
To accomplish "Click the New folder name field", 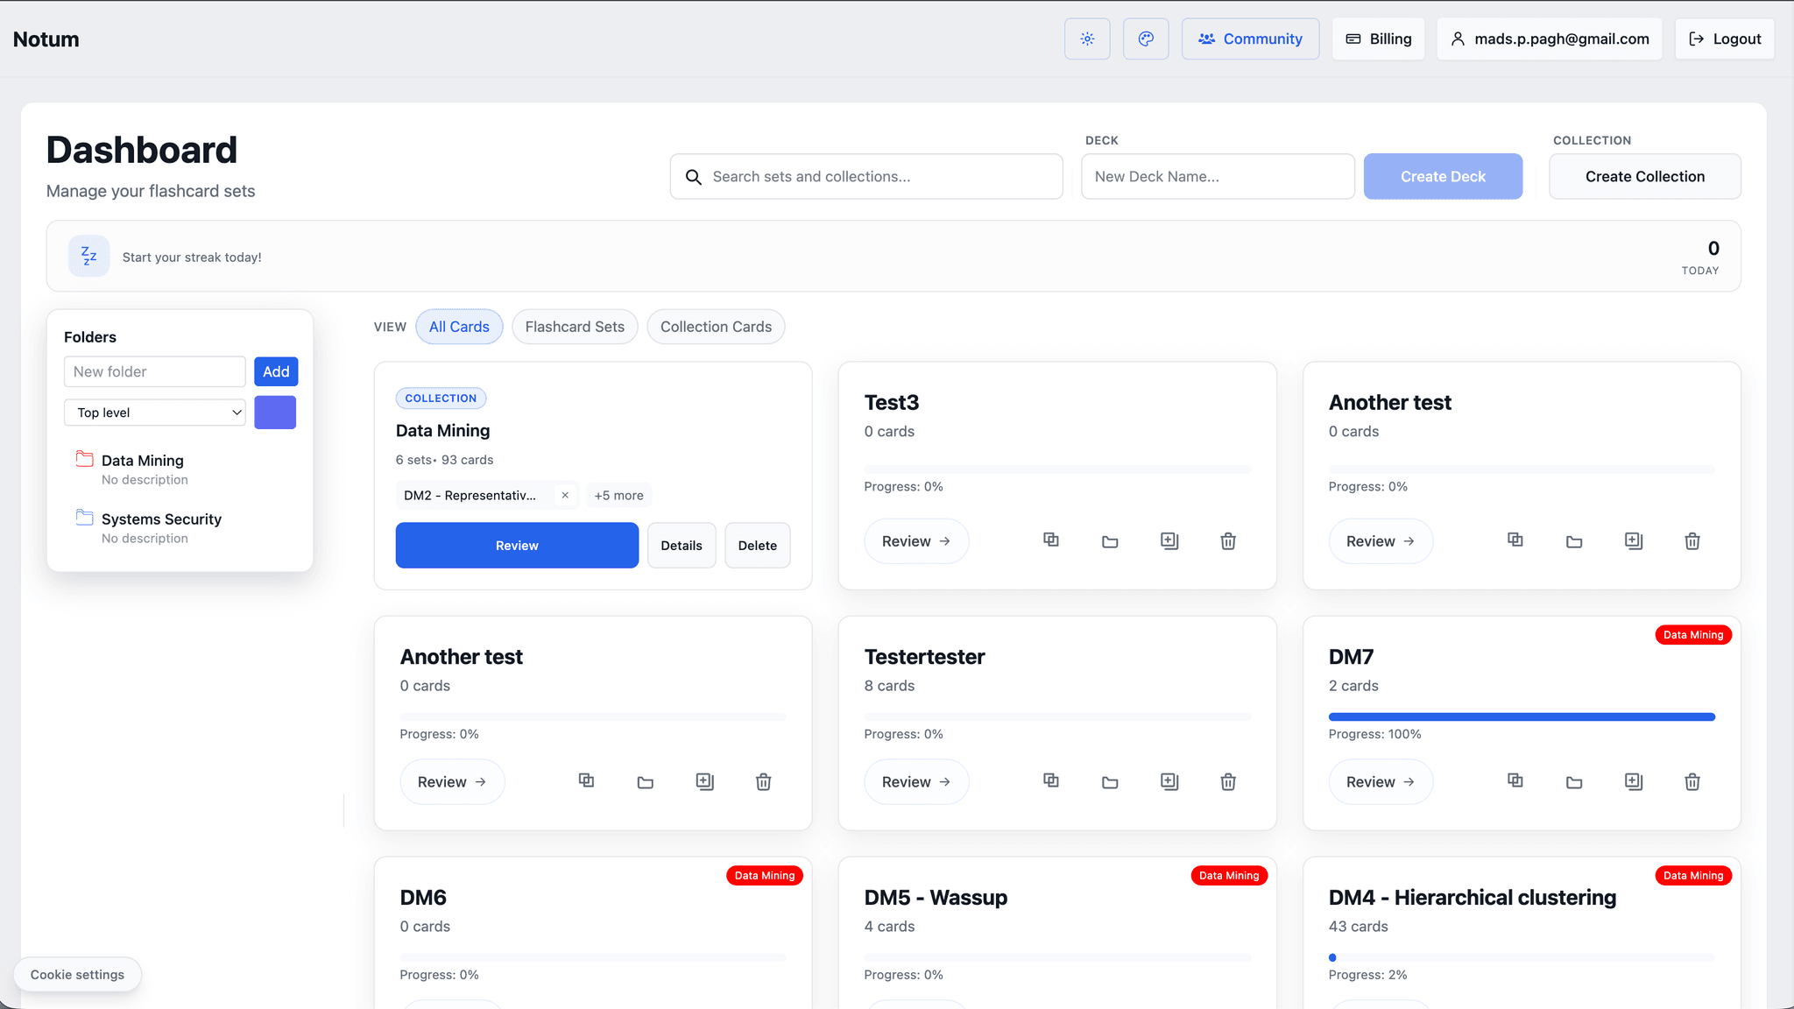I will pos(155,371).
